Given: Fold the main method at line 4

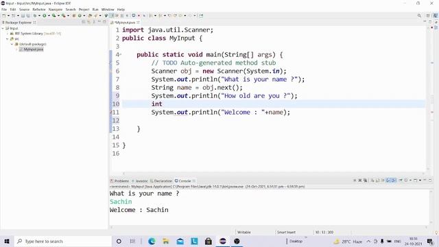Looking at the screenshot, I should [121, 55].
